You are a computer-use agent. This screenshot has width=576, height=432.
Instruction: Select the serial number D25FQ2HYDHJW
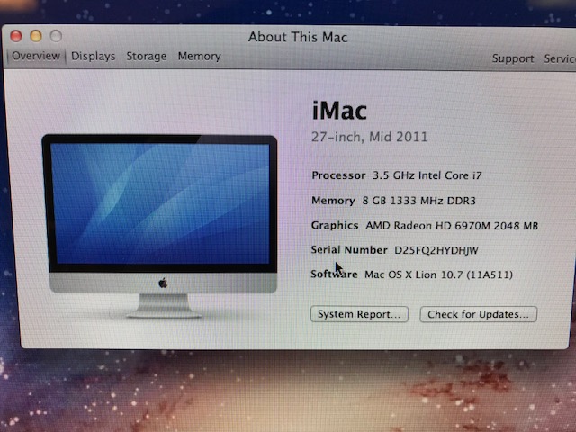tap(436, 250)
